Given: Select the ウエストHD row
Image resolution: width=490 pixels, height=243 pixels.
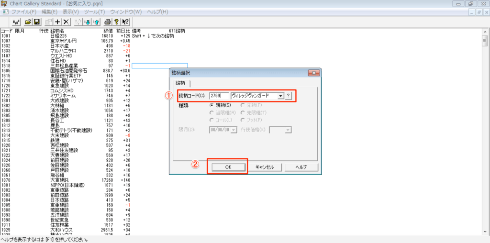Looking at the screenshot, I should click(66, 56).
